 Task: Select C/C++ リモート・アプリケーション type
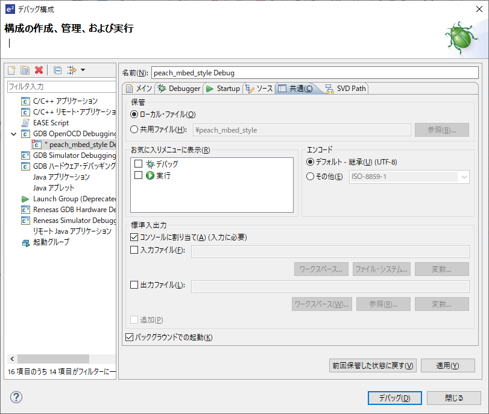[x=68, y=112]
